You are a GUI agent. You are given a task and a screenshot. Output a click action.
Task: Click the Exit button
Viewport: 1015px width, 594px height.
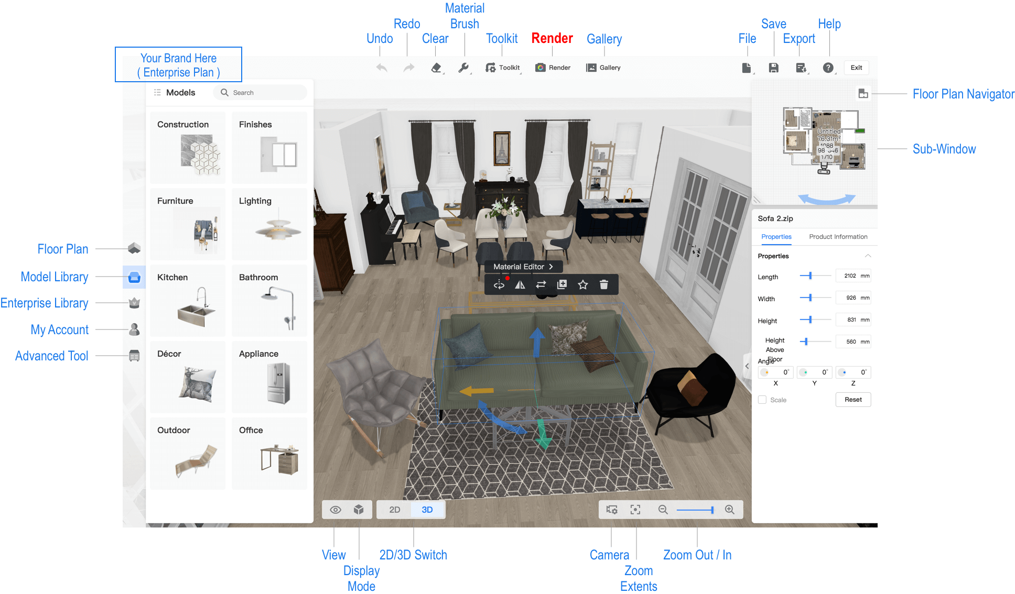point(856,68)
